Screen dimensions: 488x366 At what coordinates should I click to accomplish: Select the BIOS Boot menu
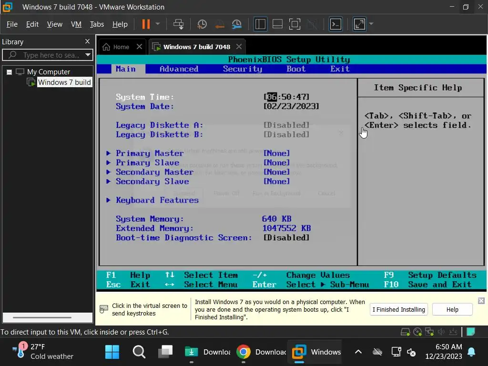296,69
